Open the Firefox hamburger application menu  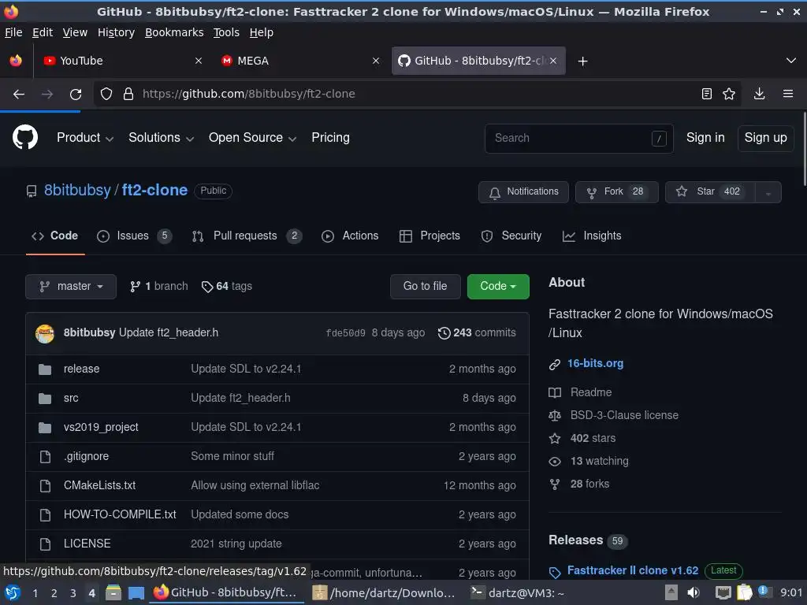pos(788,94)
